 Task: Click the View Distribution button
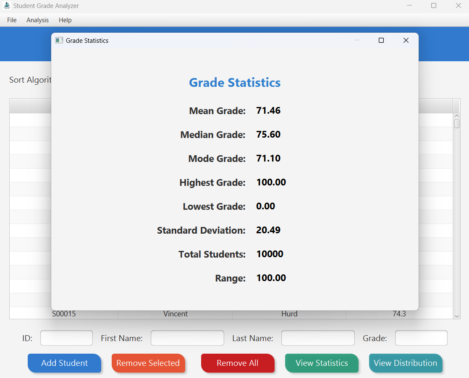pos(406,363)
